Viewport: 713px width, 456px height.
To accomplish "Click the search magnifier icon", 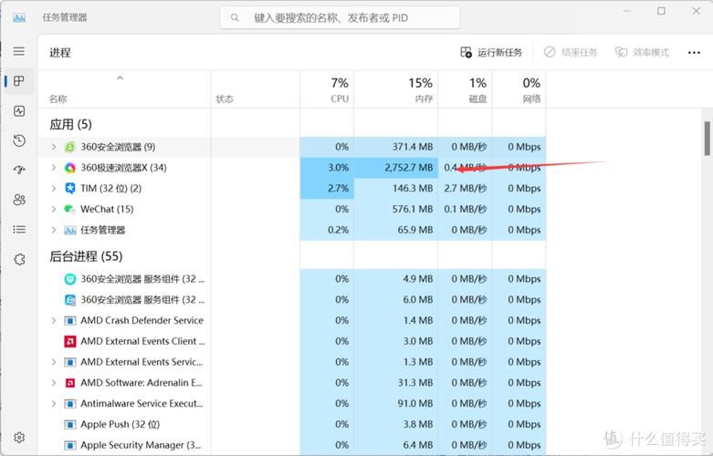I will pos(235,17).
